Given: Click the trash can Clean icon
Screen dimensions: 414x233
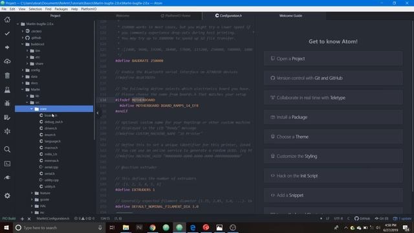Looking at the screenshot, I should click(x=7, y=76).
